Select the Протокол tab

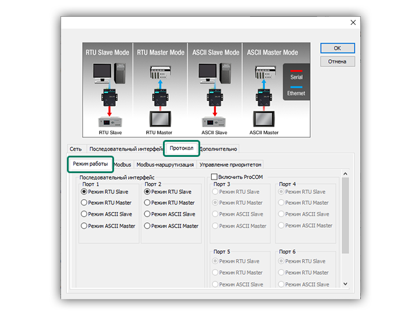pyautogui.click(x=181, y=148)
